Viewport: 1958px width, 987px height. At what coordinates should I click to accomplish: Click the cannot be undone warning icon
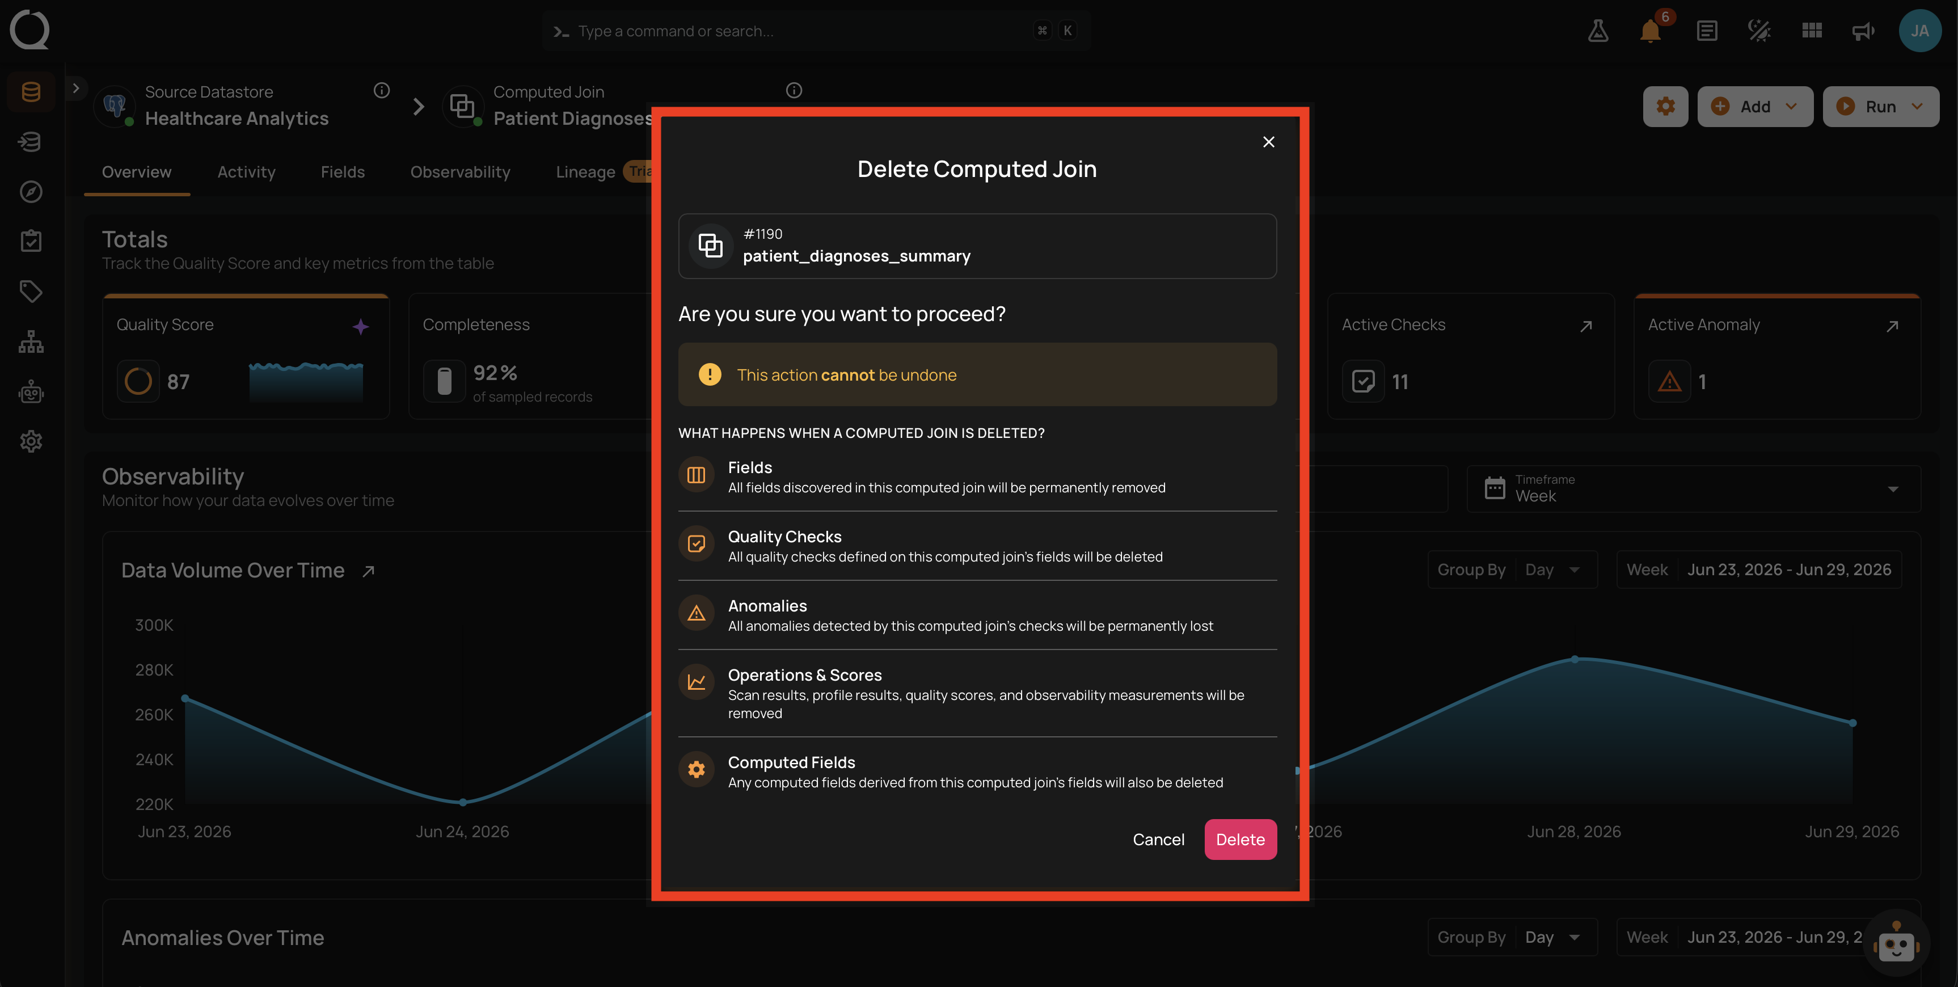point(709,375)
